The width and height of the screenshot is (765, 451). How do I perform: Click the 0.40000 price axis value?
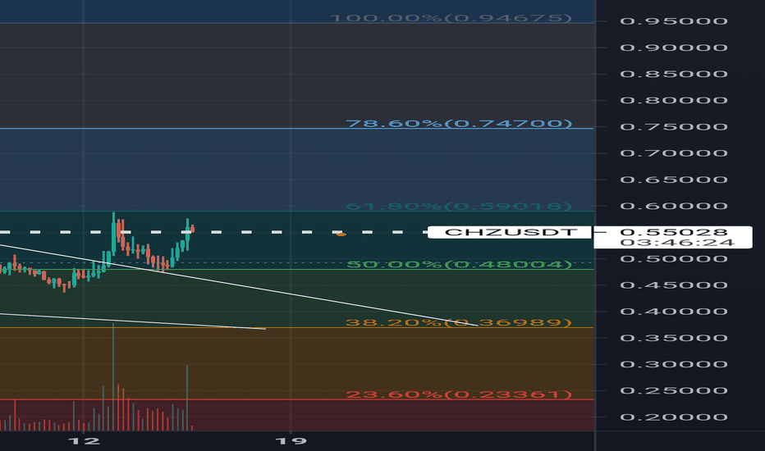click(674, 311)
